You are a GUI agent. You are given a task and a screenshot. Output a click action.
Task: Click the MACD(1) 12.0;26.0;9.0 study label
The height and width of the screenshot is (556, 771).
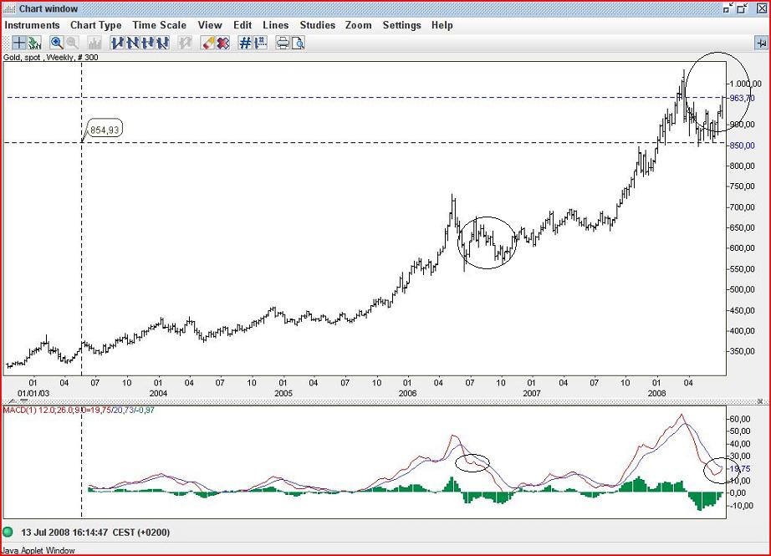44,410
